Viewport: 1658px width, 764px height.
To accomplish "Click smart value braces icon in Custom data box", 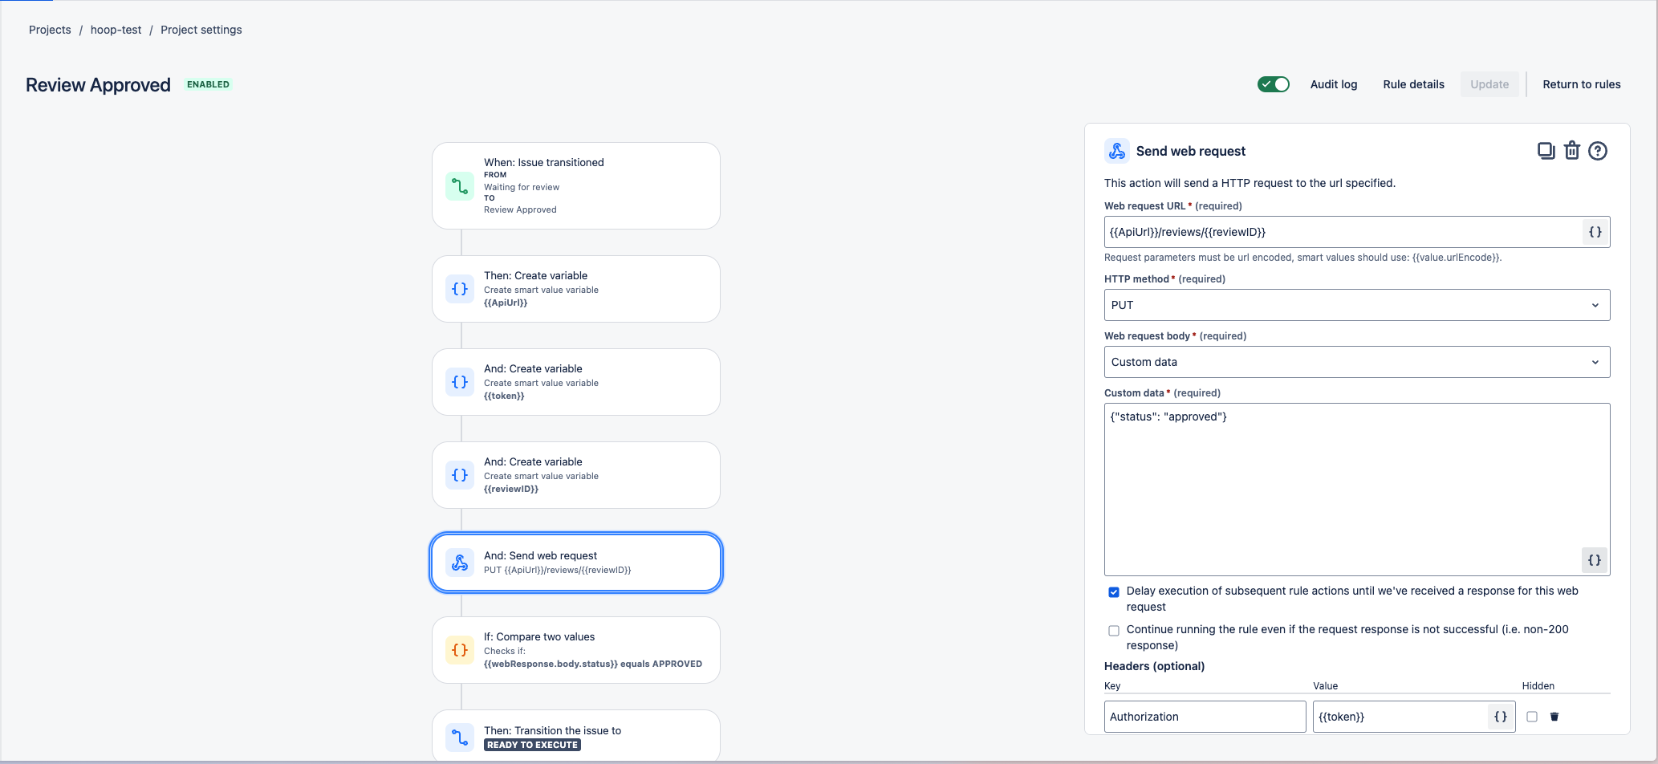I will pyautogui.click(x=1595, y=560).
